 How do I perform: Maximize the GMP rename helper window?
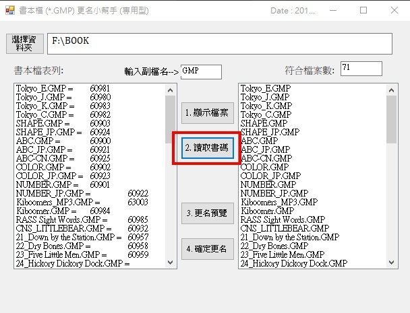click(363, 11)
